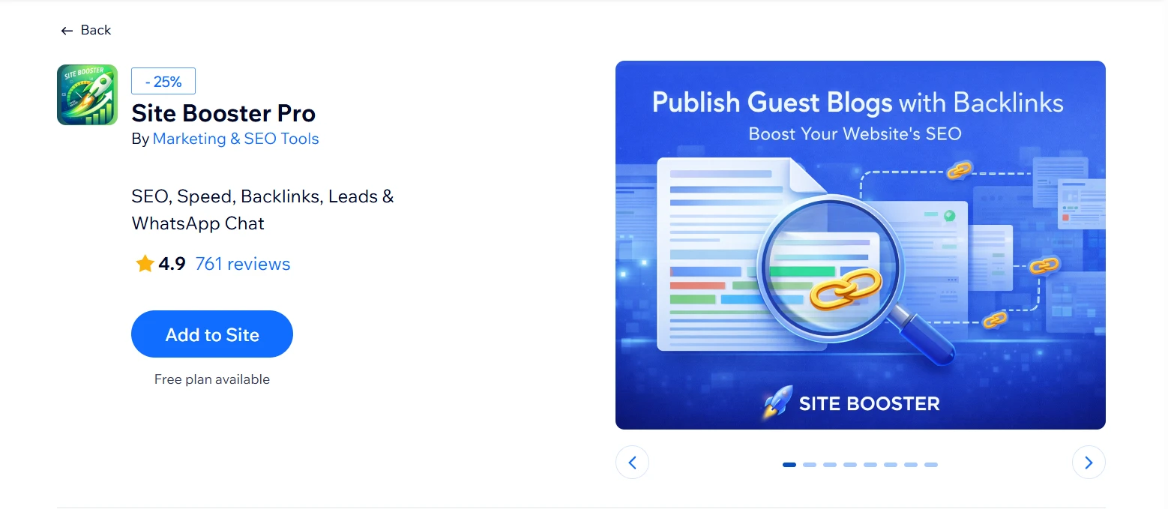Click the Site Booster Pro title
The height and width of the screenshot is (509, 1168).
tap(223, 113)
